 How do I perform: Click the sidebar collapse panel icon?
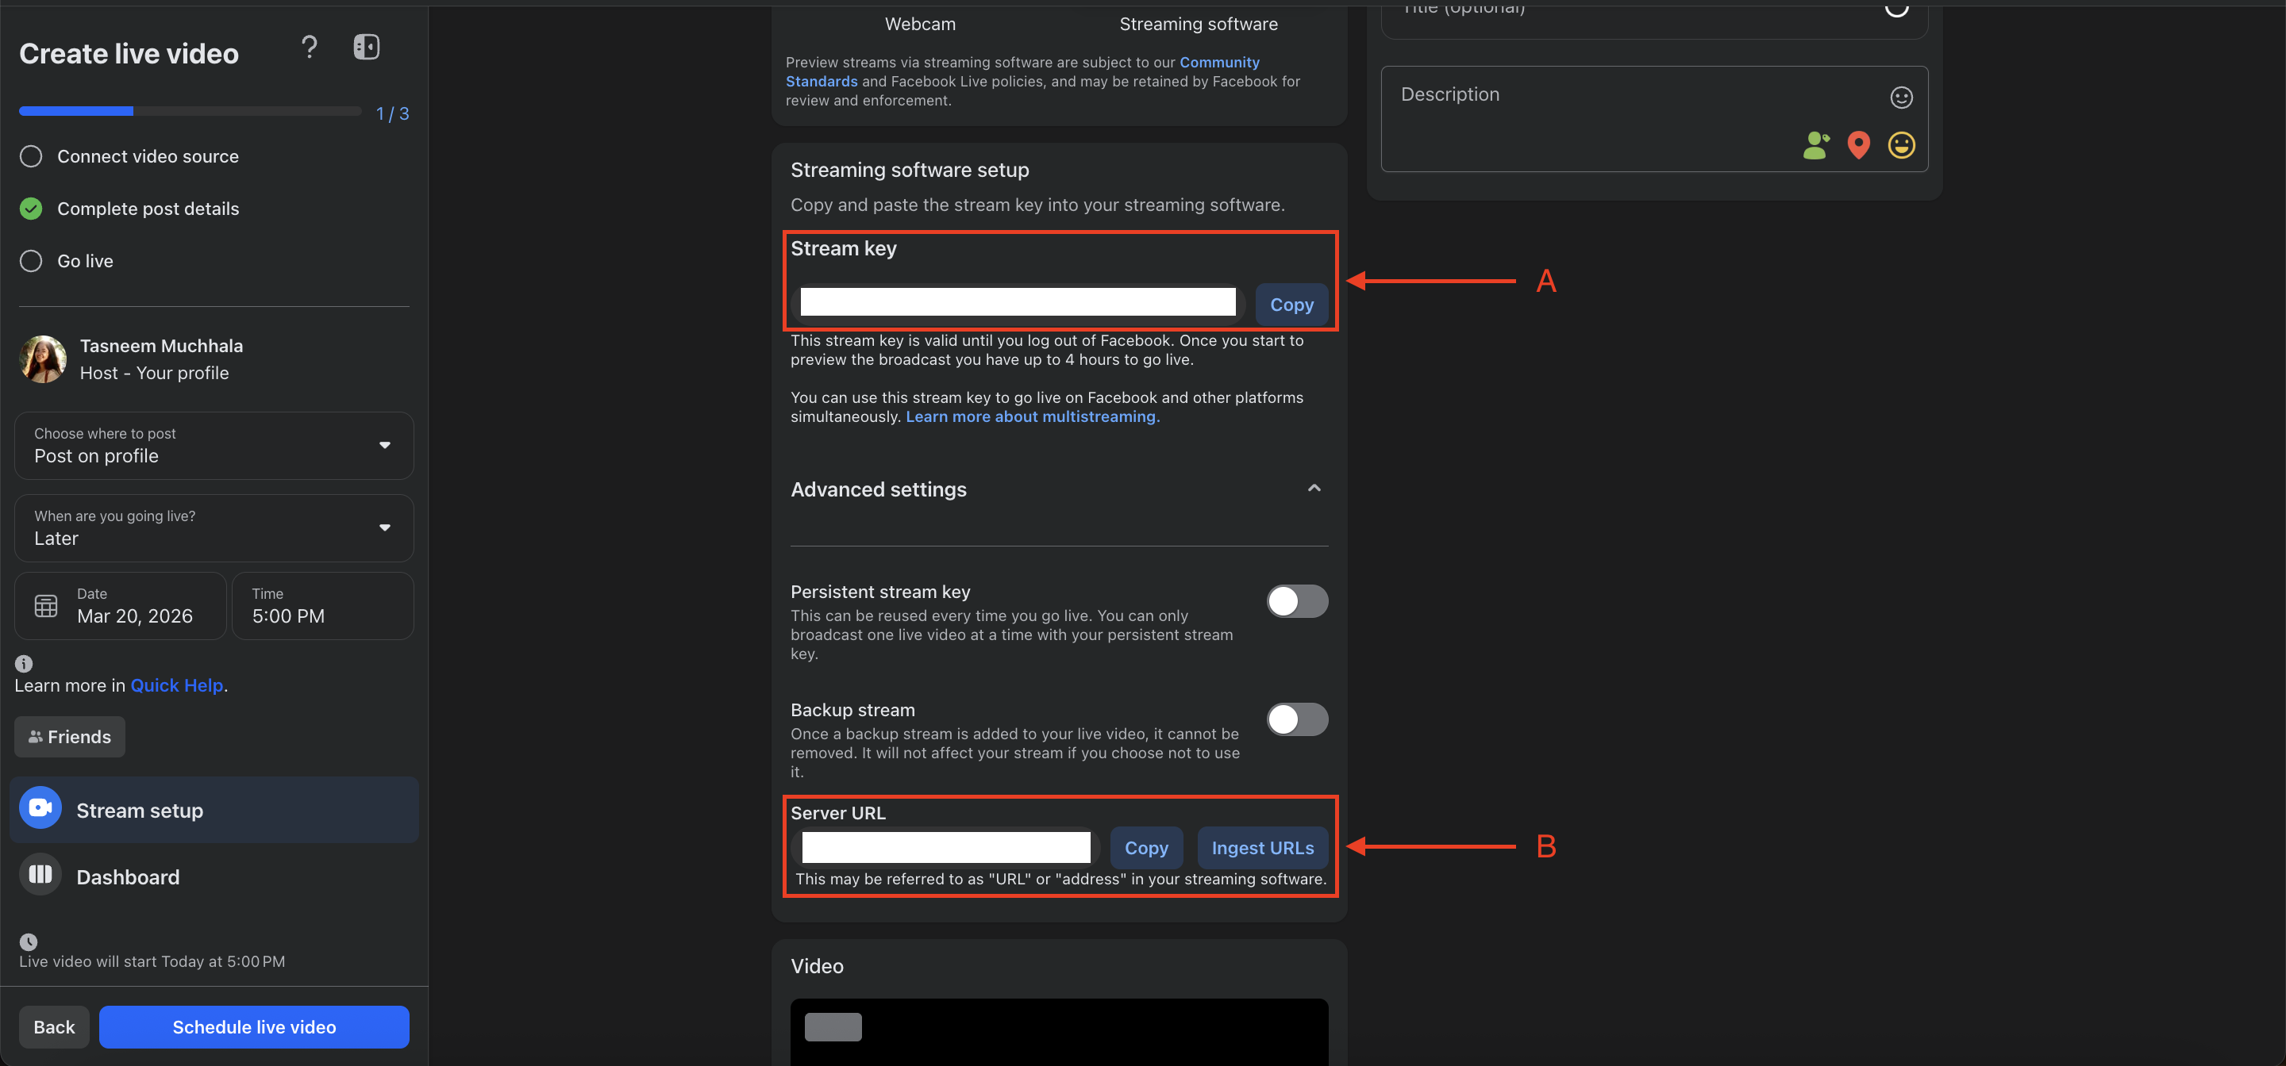click(366, 47)
